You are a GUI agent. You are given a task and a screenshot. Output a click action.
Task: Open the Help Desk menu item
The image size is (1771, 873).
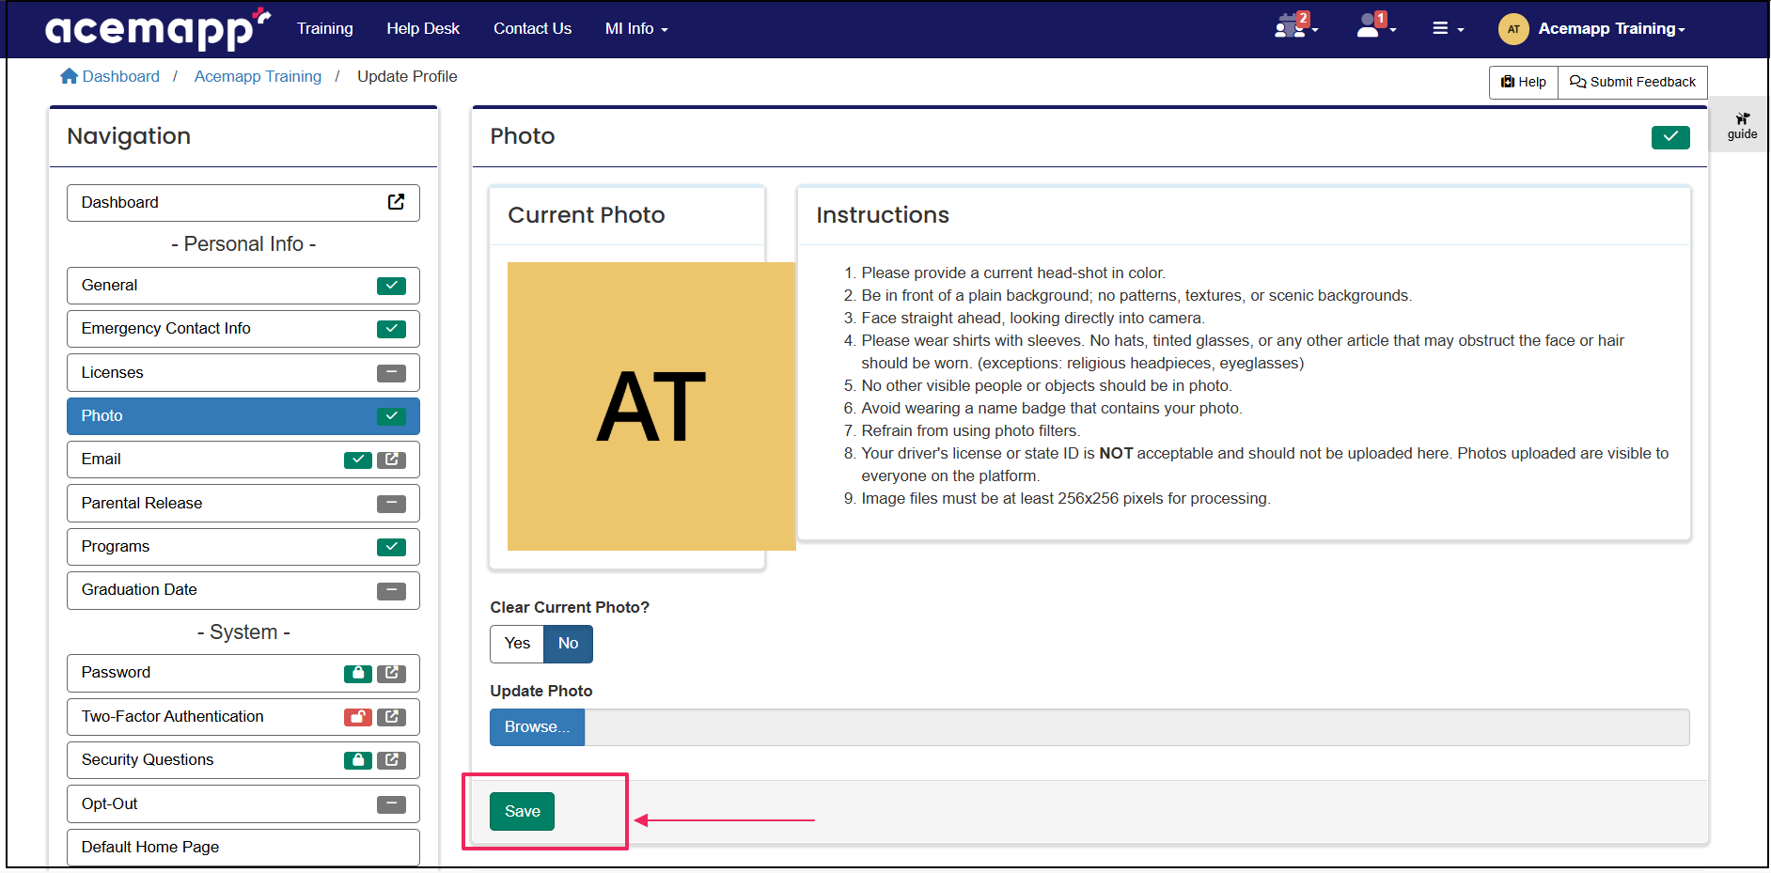click(423, 28)
